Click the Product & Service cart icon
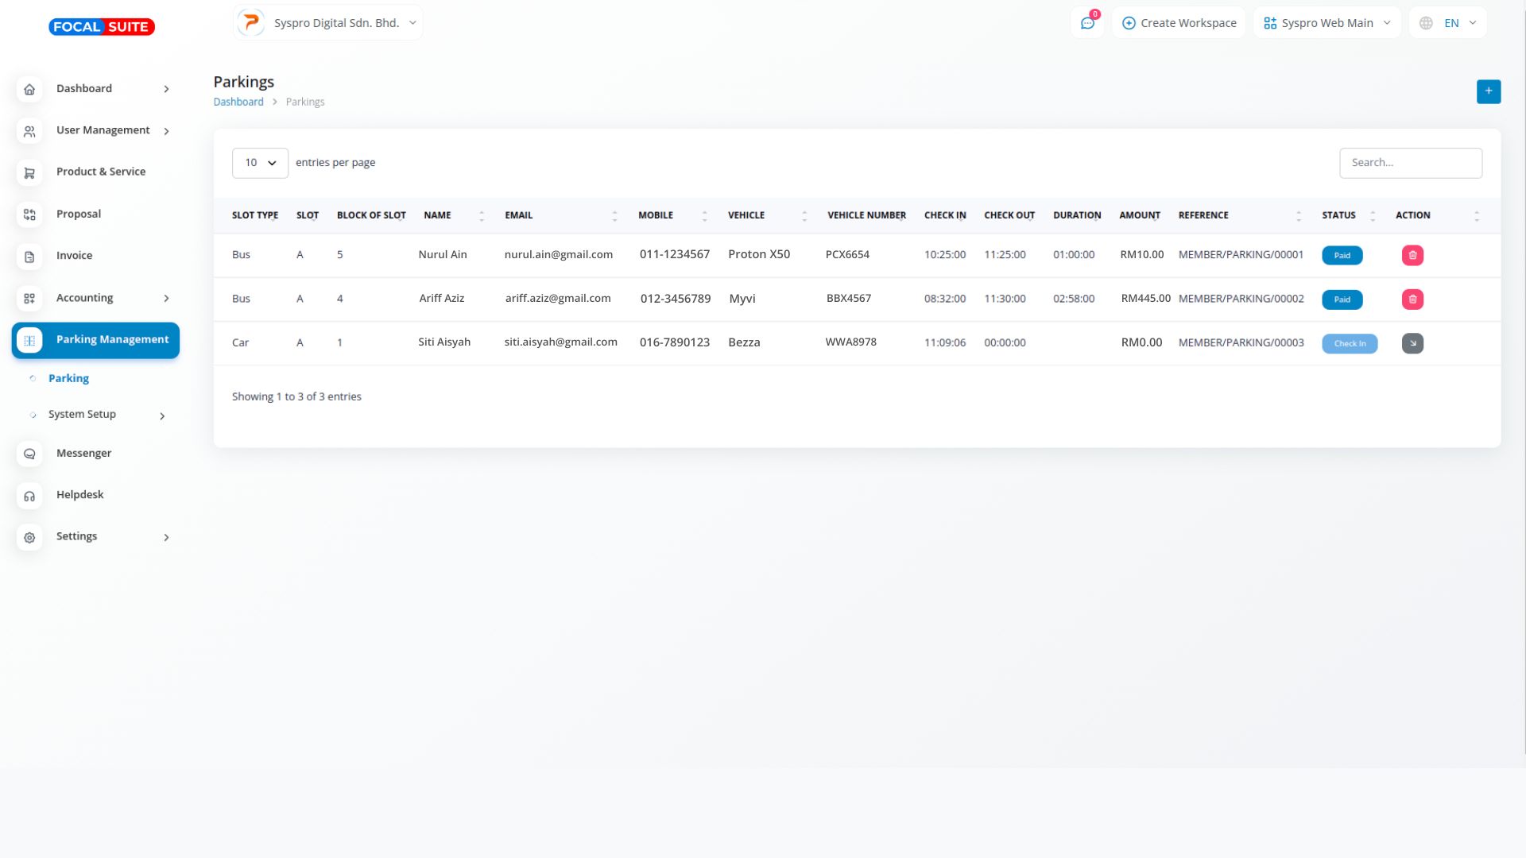This screenshot has height=858, width=1526. tap(29, 173)
